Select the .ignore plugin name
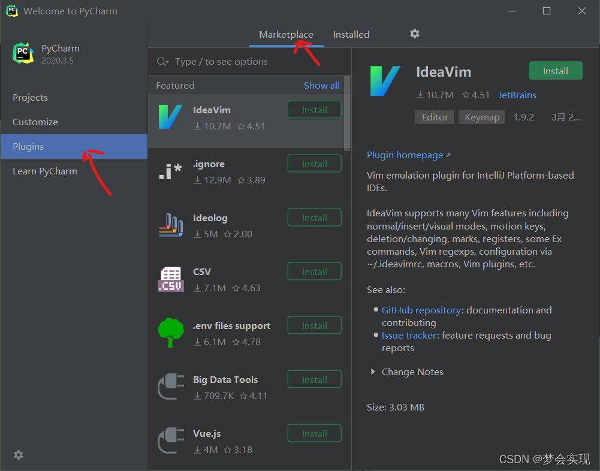 click(x=209, y=164)
